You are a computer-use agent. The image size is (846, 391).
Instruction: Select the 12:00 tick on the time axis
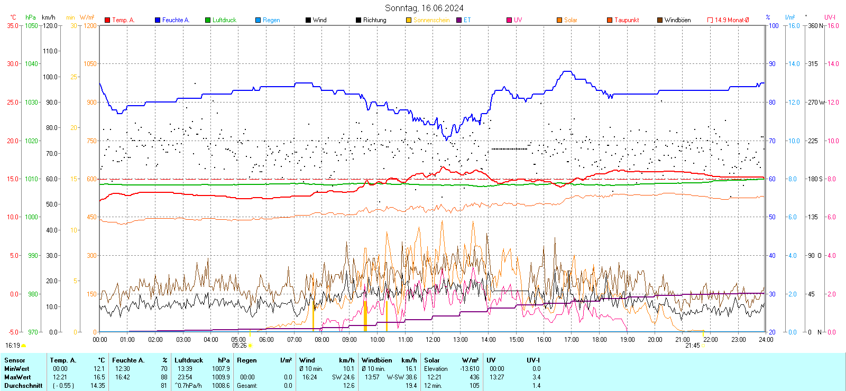(x=433, y=339)
